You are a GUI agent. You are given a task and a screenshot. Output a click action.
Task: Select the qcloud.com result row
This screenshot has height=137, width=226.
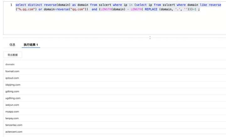[115, 78]
